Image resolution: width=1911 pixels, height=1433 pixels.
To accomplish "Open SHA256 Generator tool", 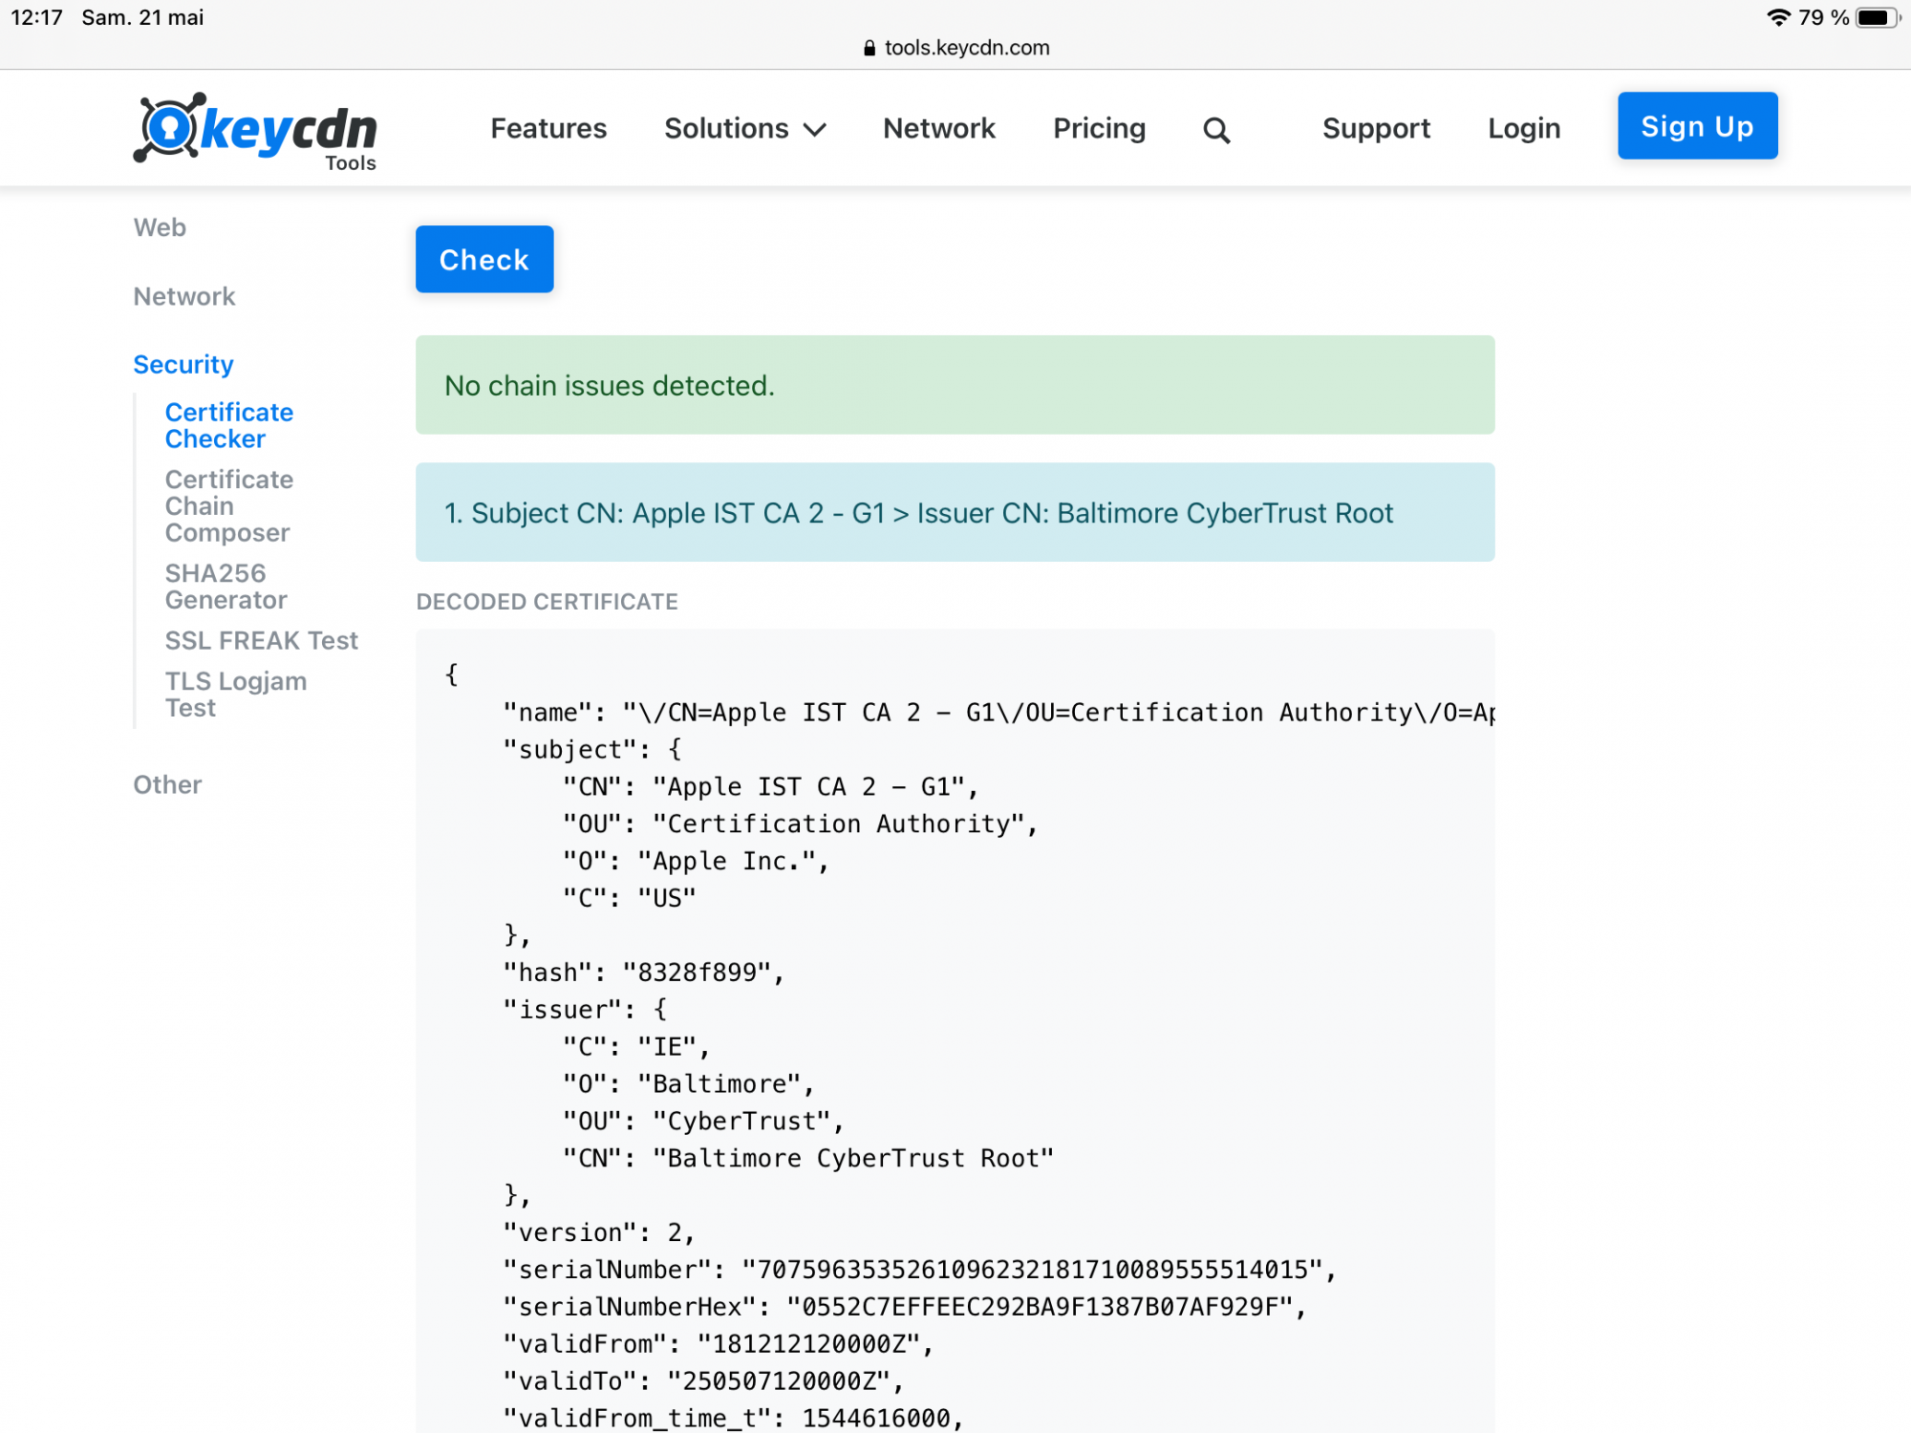I will click(225, 586).
